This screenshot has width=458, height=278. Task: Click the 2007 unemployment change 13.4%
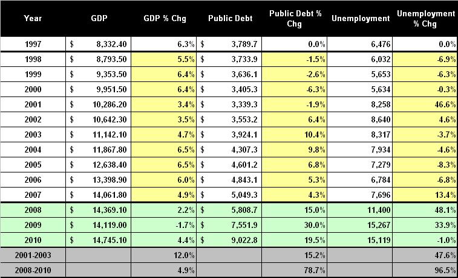pos(425,194)
